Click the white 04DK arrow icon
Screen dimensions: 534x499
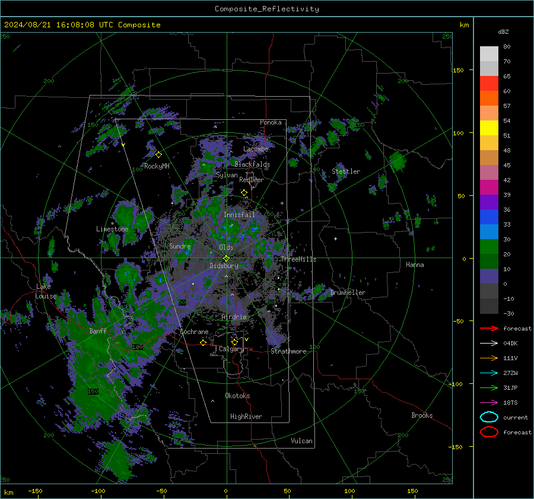point(489,344)
